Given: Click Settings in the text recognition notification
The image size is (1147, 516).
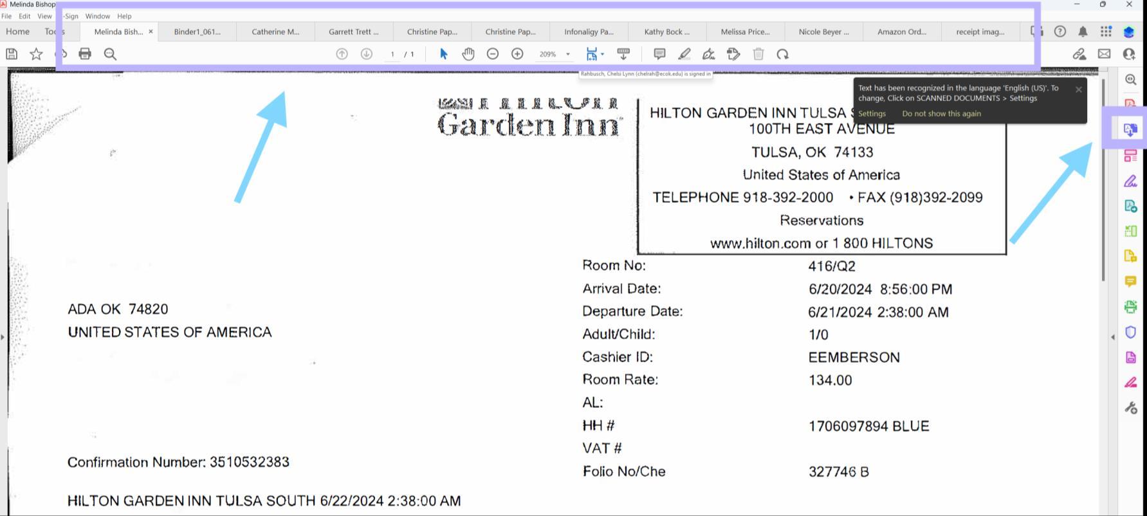Looking at the screenshot, I should [x=872, y=114].
